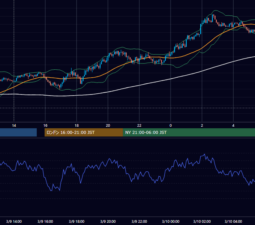The height and width of the screenshot is (225, 255).
Task: Click the 0 hour axis label
Action: [171, 126]
